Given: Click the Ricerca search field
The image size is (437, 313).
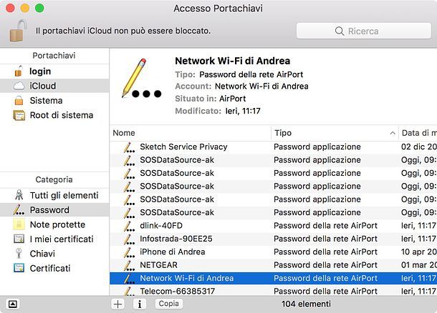Looking at the screenshot, I should [364, 31].
